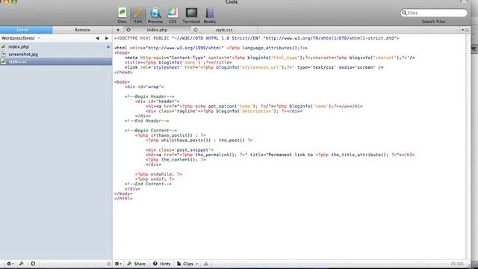The height and width of the screenshot is (269, 478).
Task: Go back with the sidebar left arrow
Action: tap(97, 38)
